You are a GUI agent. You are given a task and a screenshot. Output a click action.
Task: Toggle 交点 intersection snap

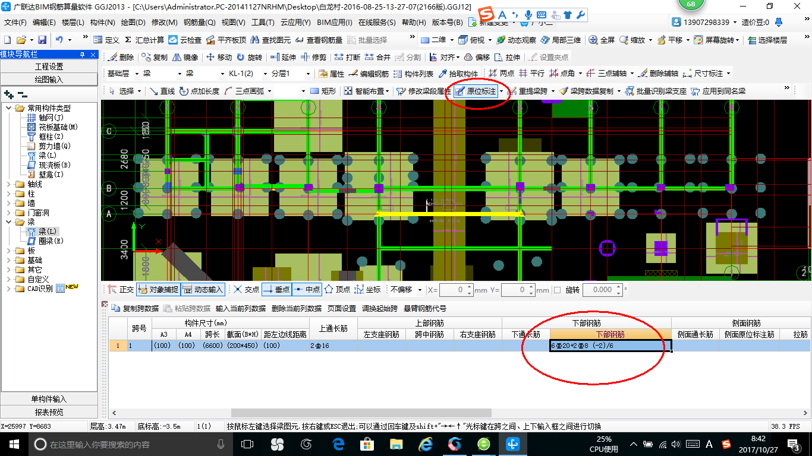pos(246,290)
